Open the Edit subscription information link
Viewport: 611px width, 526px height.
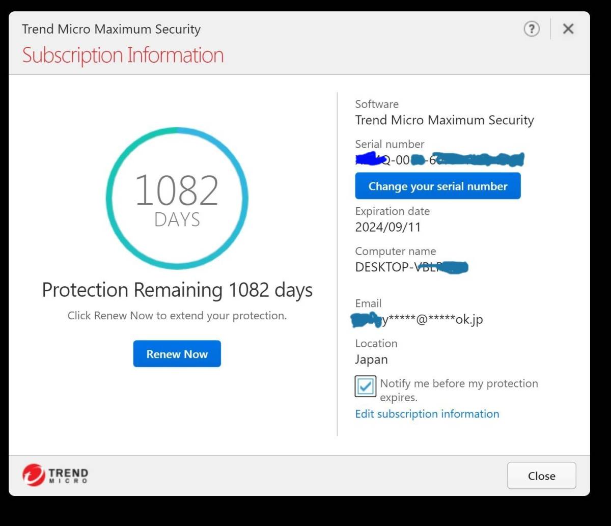[x=427, y=414]
